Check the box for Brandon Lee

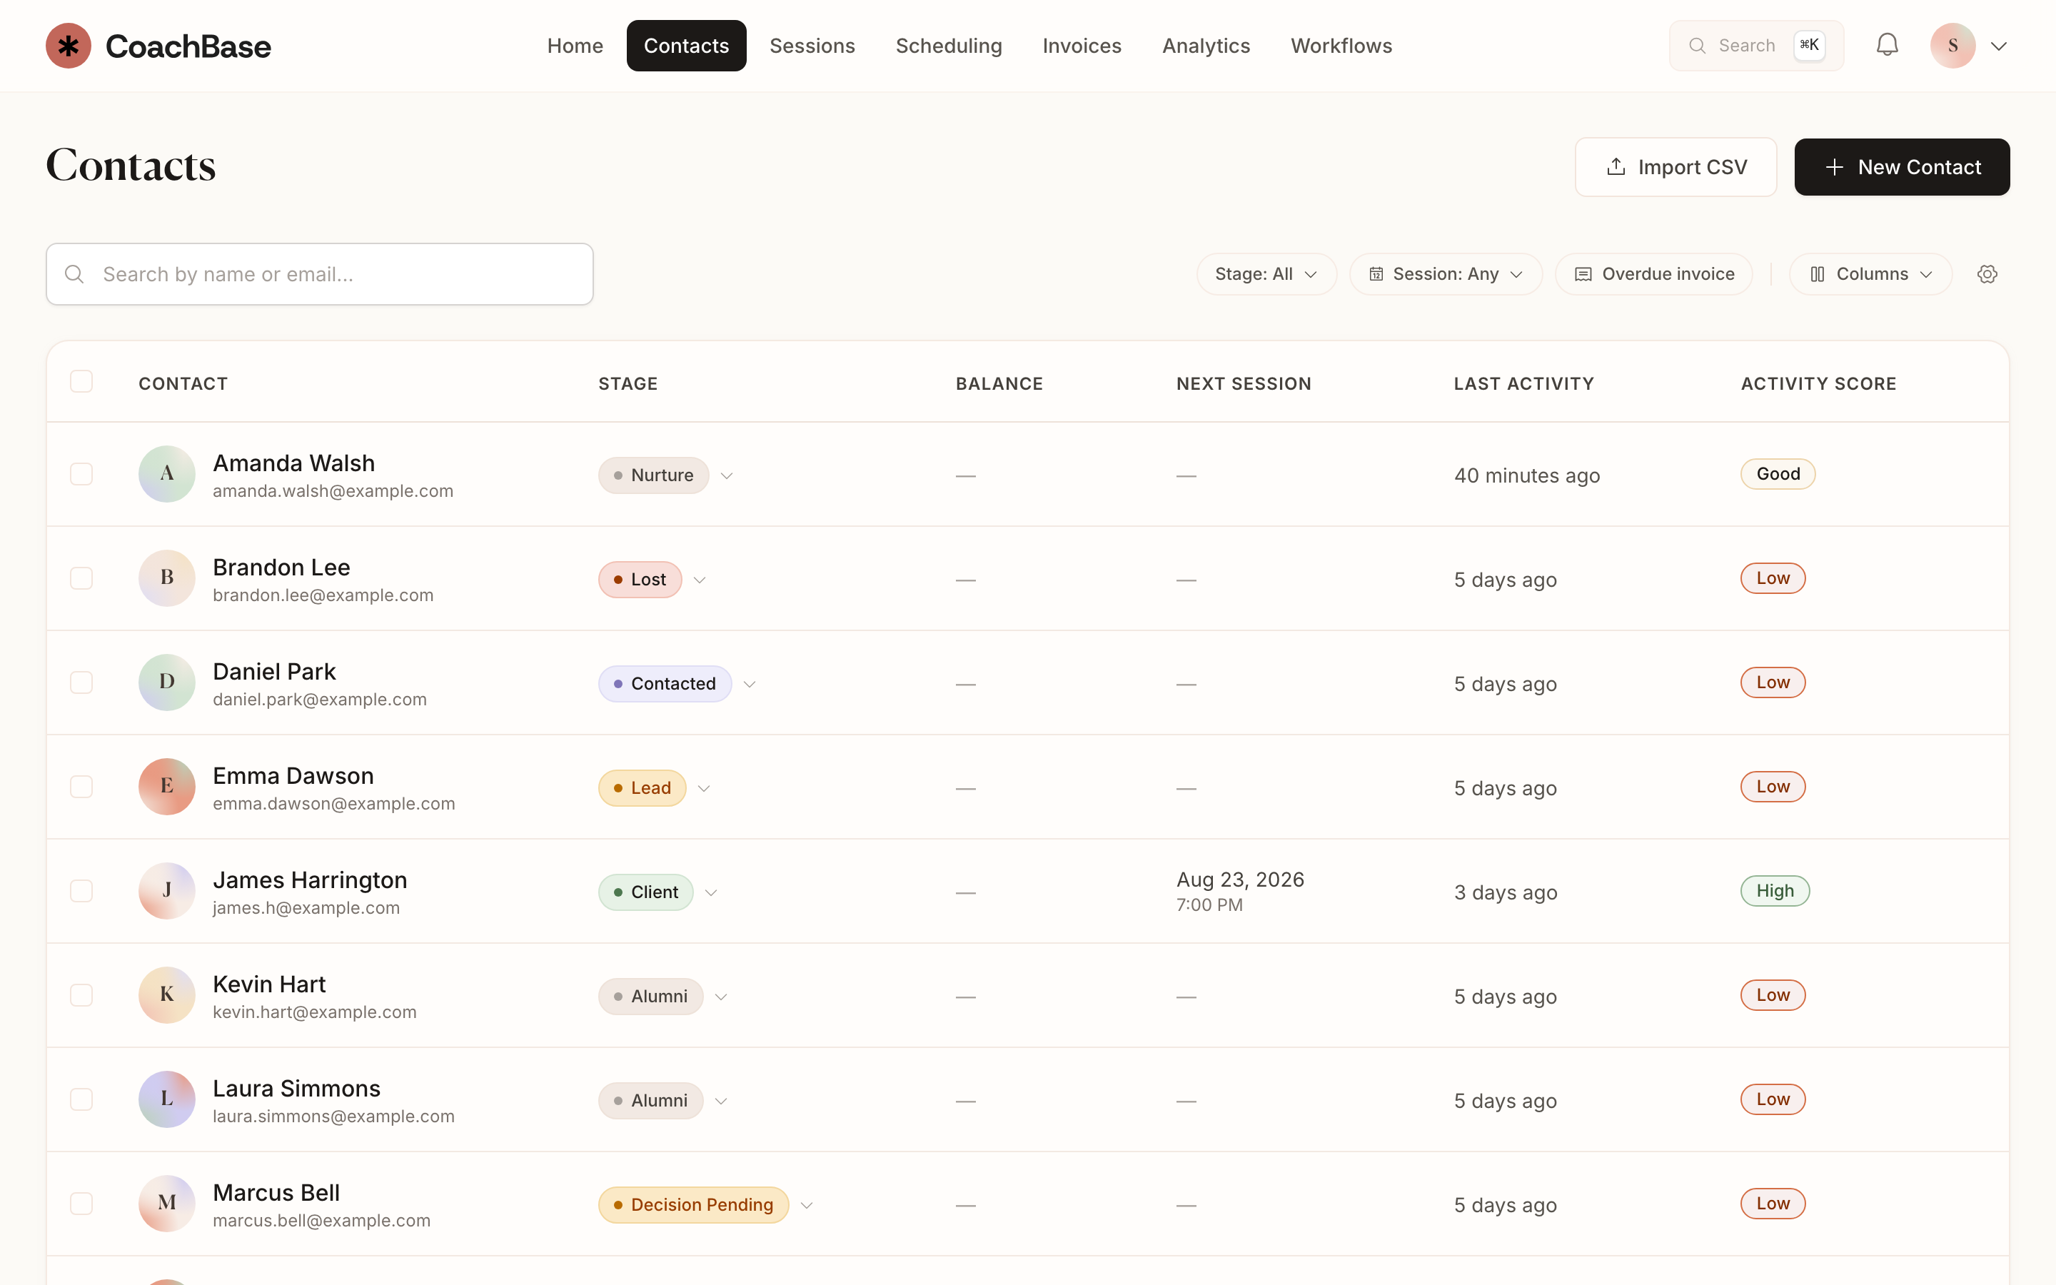[81, 578]
